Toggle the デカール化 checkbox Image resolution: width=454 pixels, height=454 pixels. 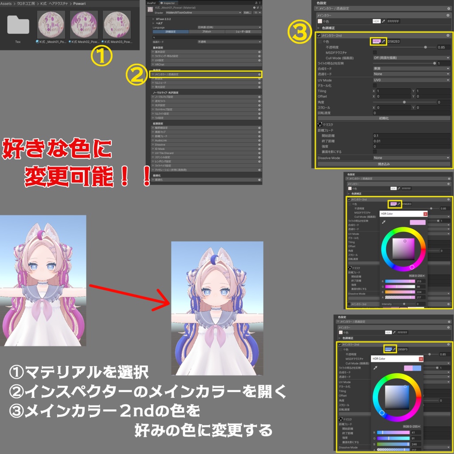(x=375, y=86)
